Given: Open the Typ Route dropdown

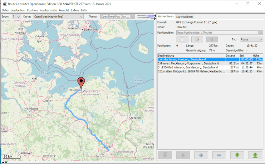Looking at the screenshot, I should [x=251, y=39].
